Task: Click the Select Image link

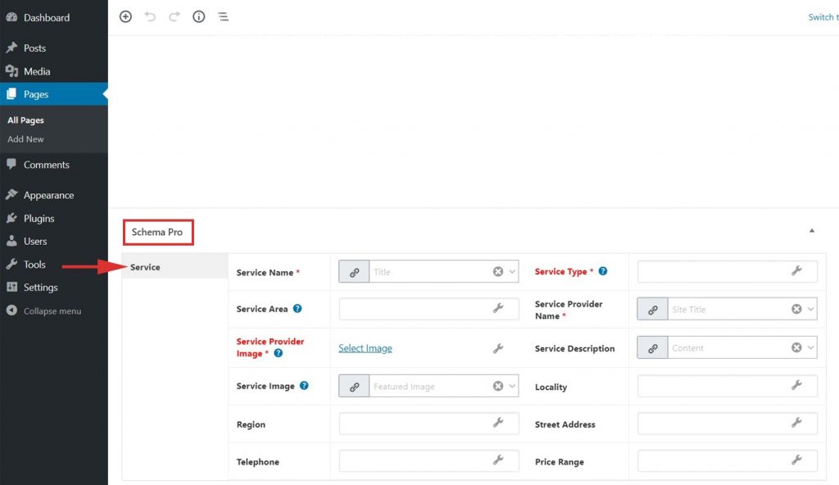Action: tap(365, 348)
